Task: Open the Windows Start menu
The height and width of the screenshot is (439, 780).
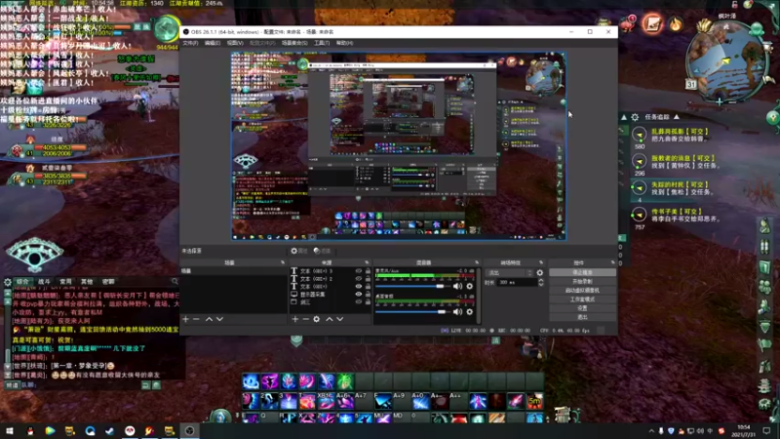Action: point(10,431)
